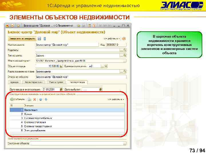Click the calendar icon in title bar
Viewport: 206px width, 154px height.
[94, 26]
